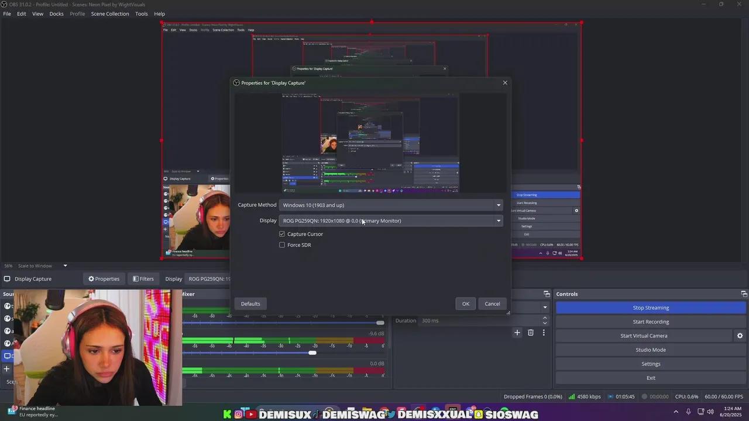Click the Exit button
Image resolution: width=749 pixels, height=421 pixels.
pos(651,378)
